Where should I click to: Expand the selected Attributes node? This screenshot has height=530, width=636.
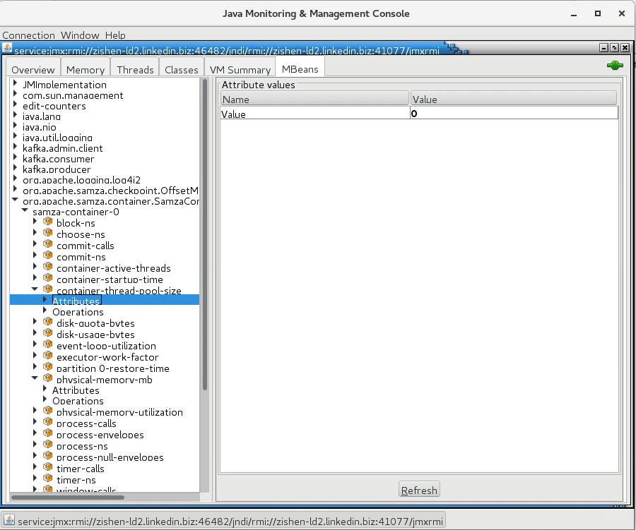pos(45,300)
